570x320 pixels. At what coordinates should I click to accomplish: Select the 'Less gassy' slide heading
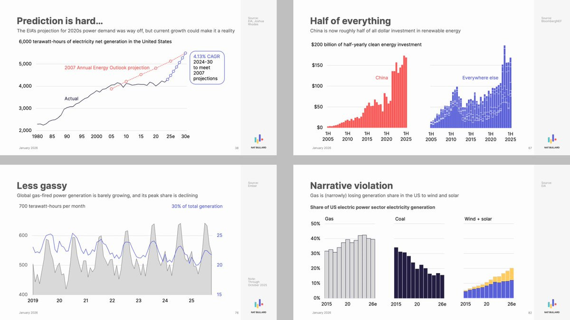tap(42, 185)
